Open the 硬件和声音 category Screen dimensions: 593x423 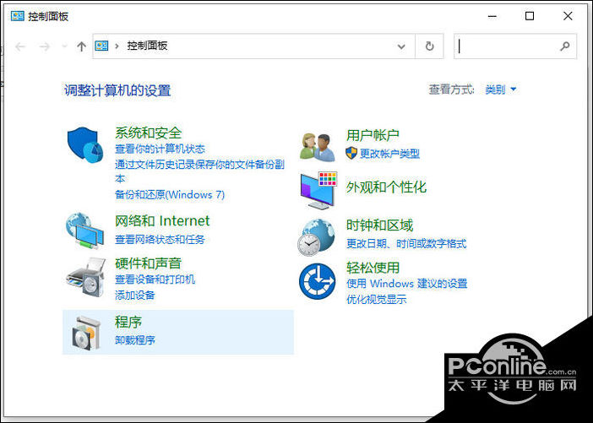pos(149,263)
